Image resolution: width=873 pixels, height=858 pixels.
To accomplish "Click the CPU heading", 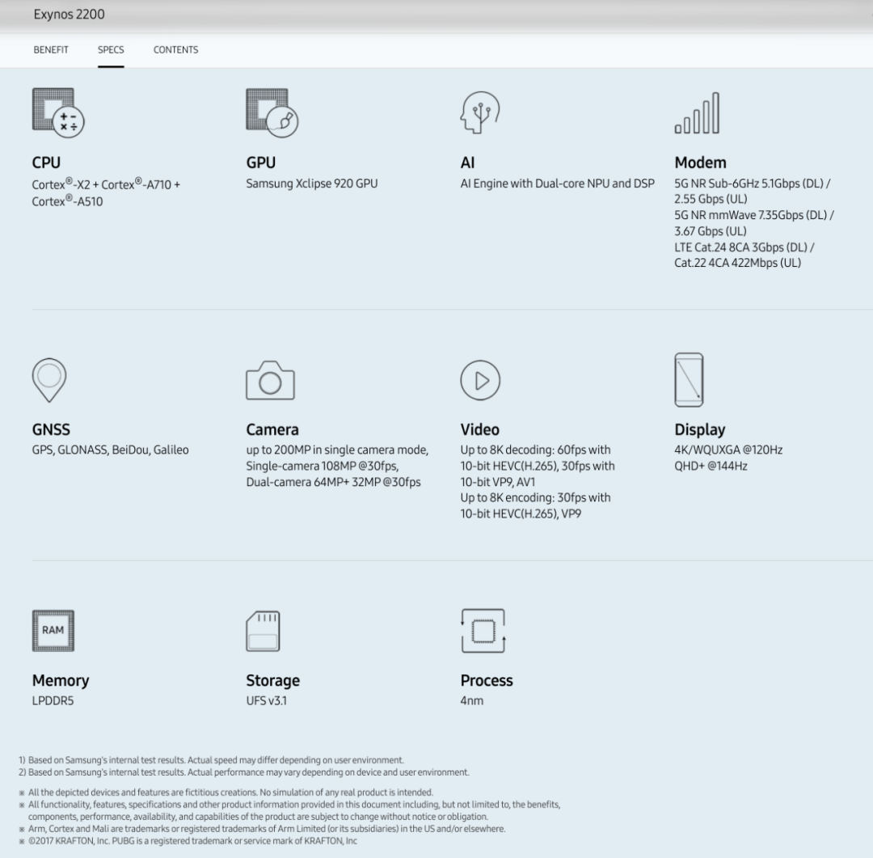I will point(46,163).
